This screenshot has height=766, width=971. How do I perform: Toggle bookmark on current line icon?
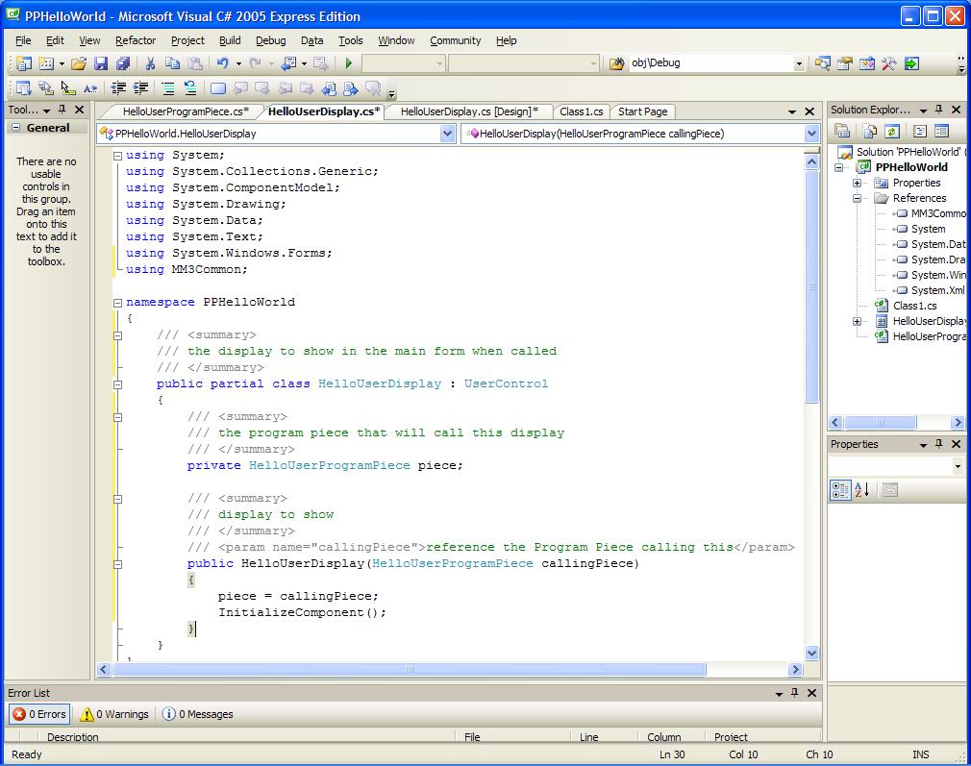pyautogui.click(x=218, y=88)
